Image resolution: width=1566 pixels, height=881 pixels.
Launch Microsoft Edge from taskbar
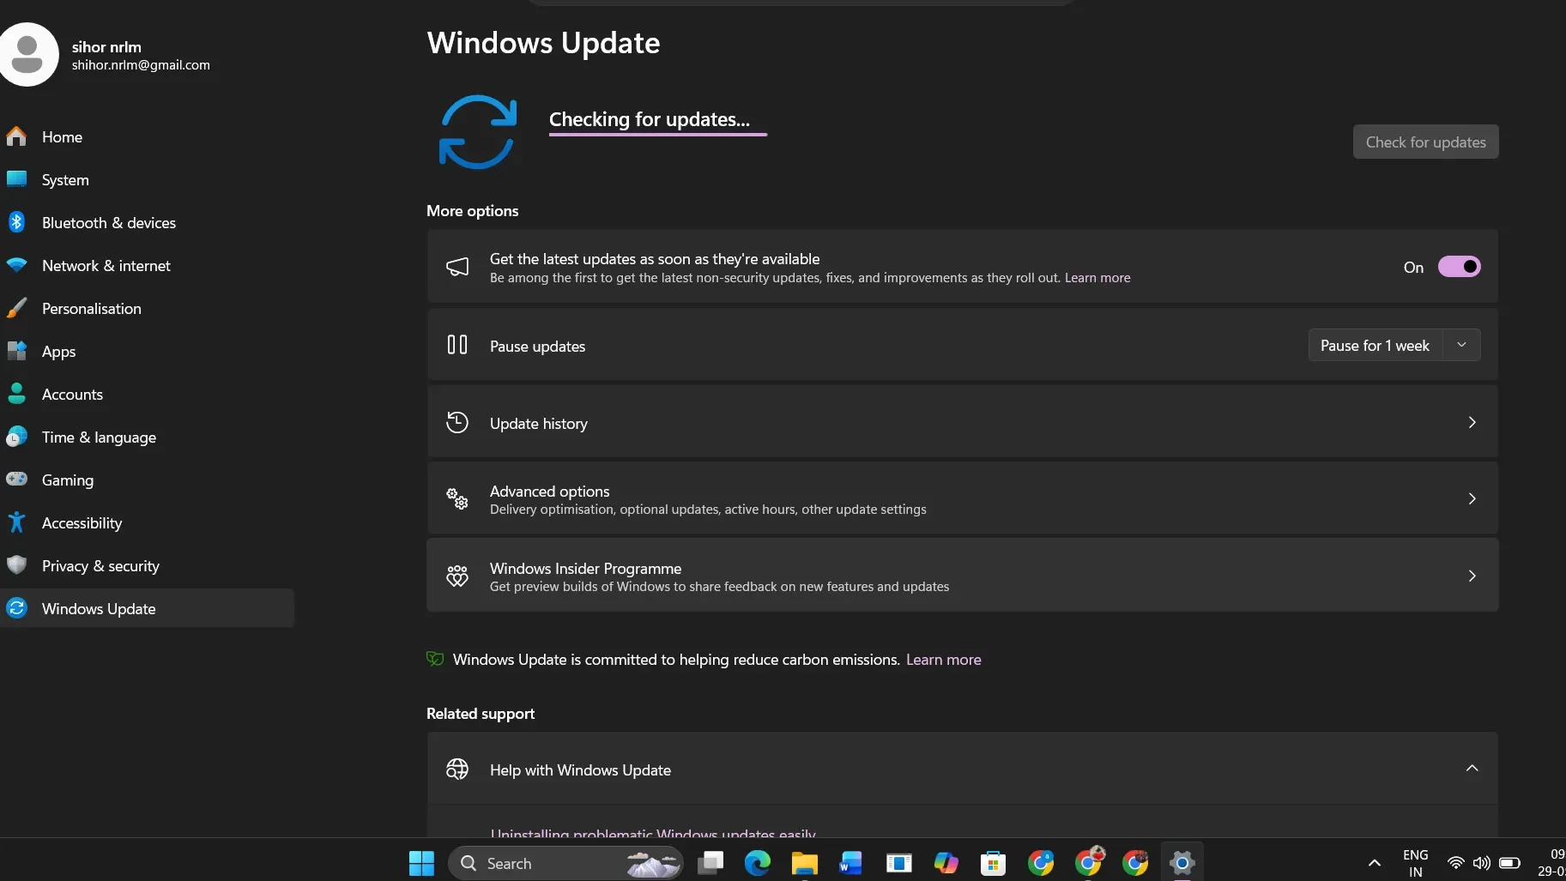pos(758,863)
